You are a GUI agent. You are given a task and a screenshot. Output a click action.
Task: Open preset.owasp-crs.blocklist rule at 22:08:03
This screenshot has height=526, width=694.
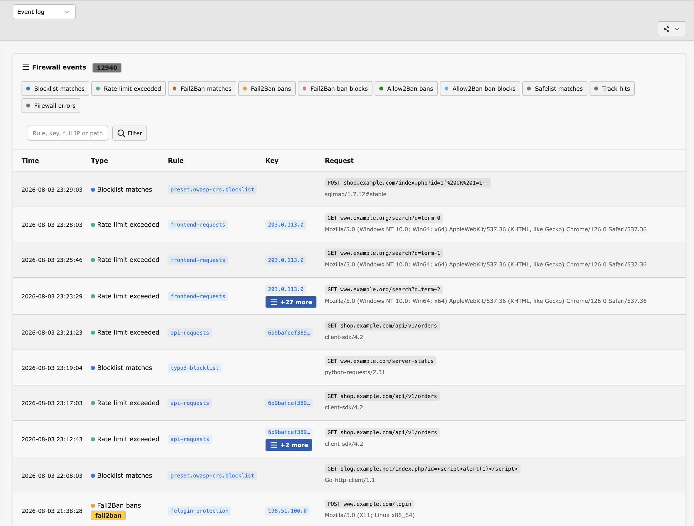click(x=212, y=476)
